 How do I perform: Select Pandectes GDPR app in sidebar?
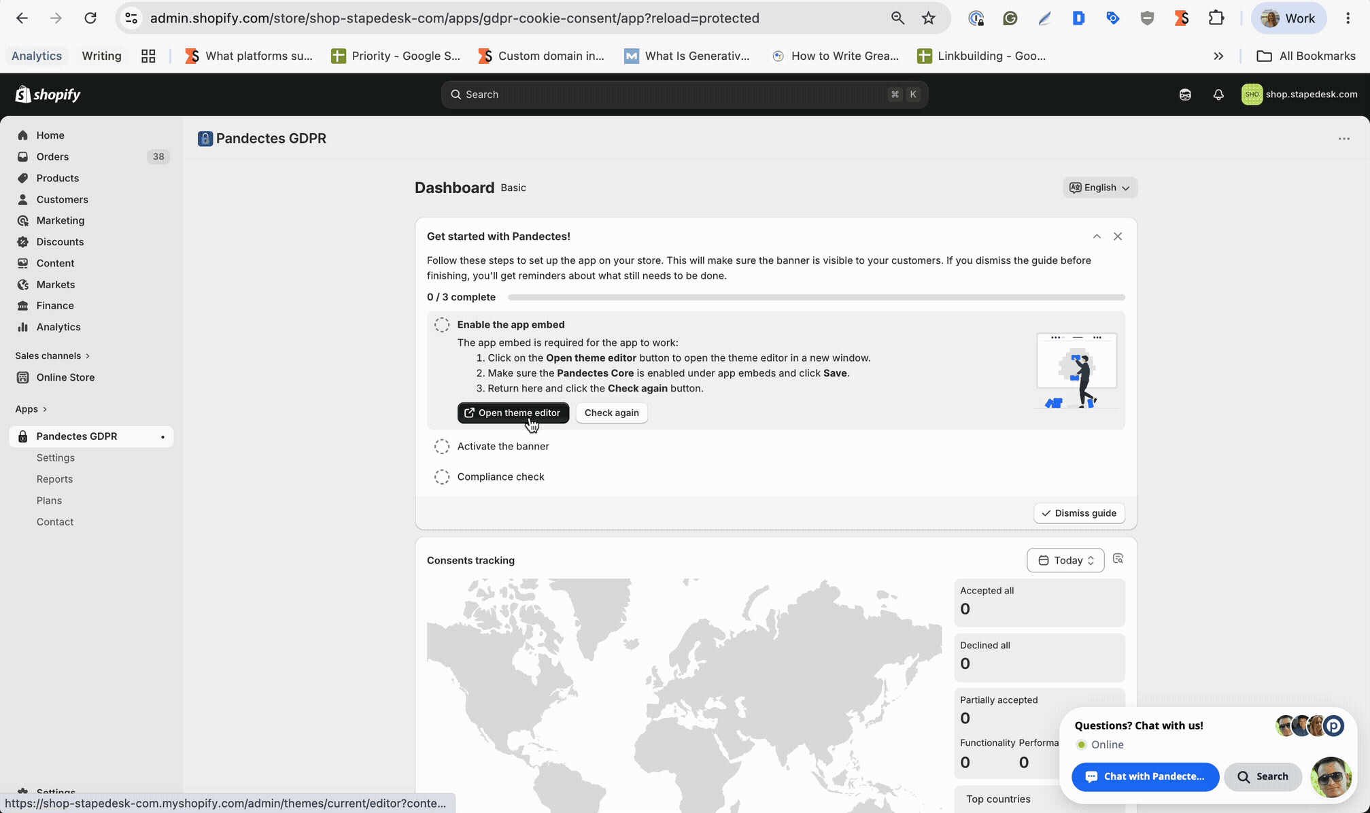[x=91, y=436]
